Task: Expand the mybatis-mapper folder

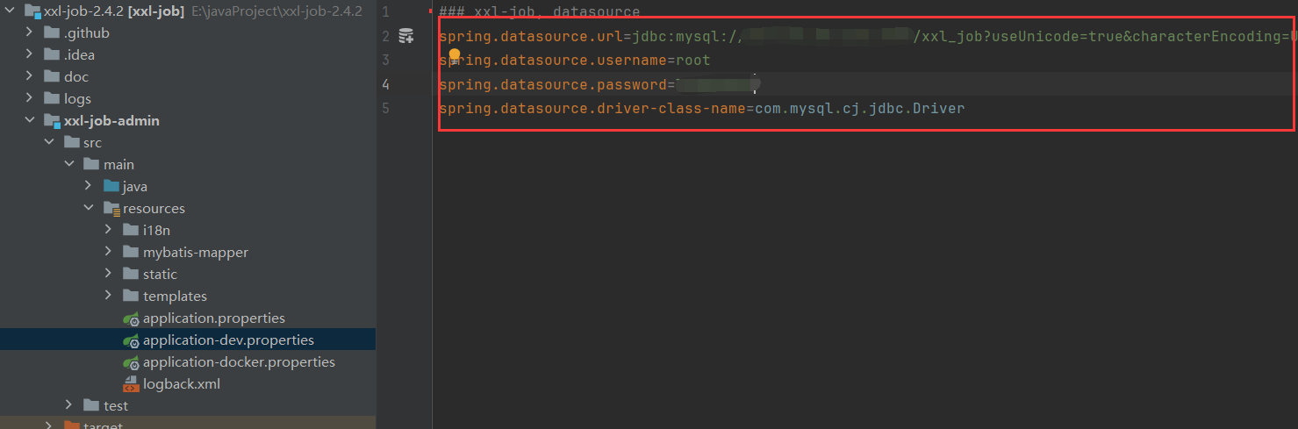Action: point(108,252)
